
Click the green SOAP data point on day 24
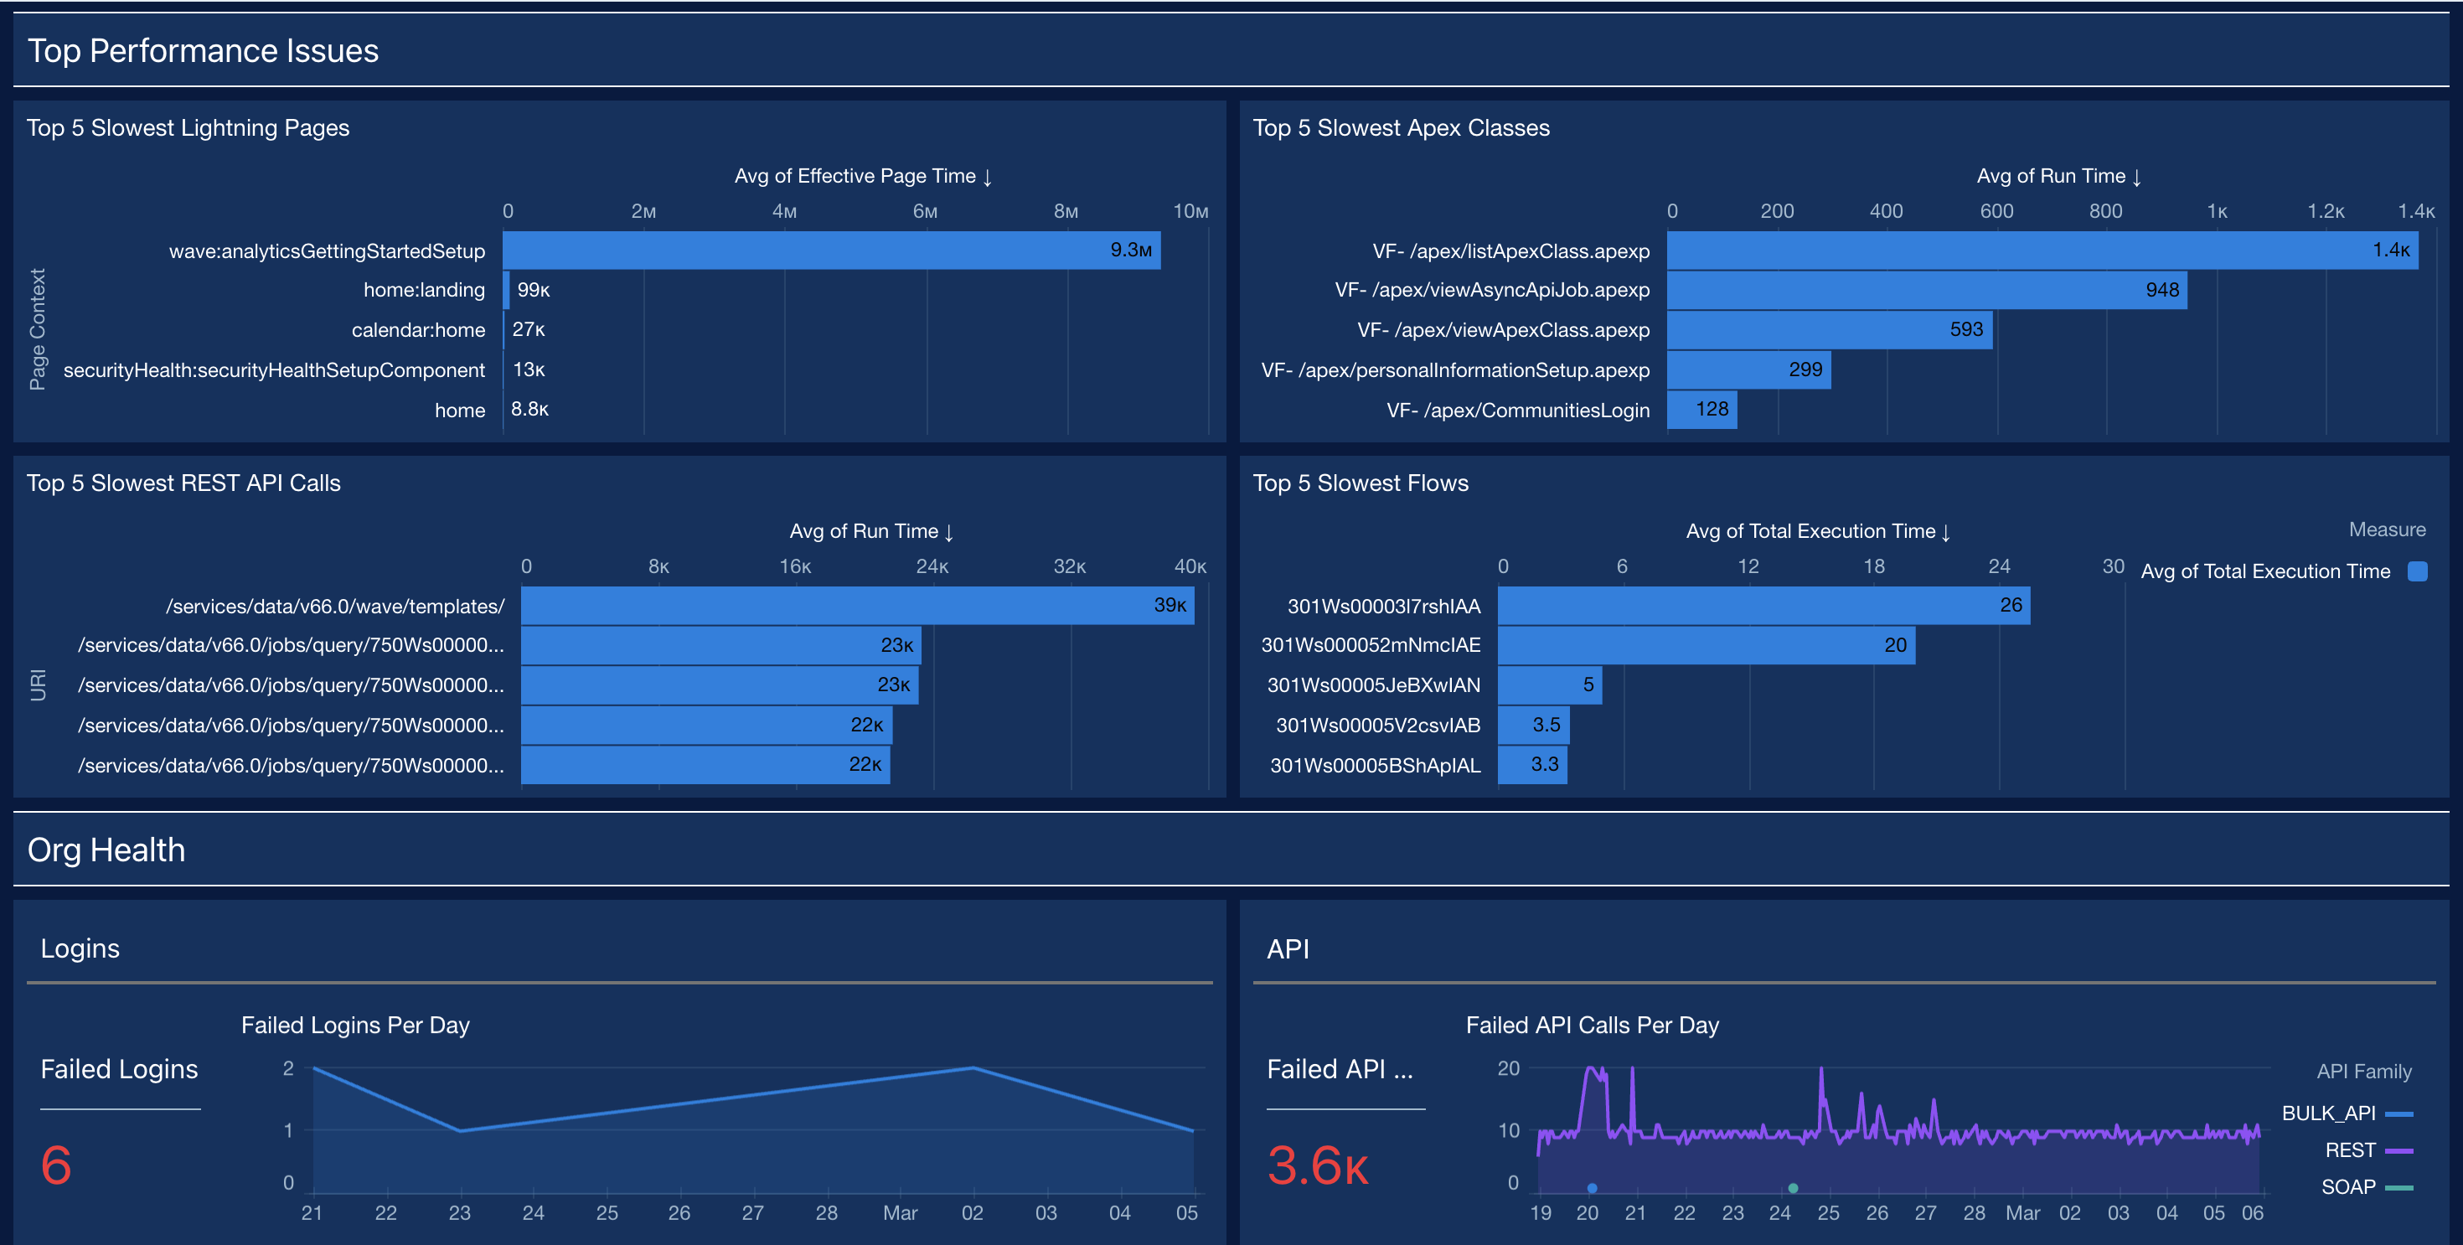coord(1793,1189)
